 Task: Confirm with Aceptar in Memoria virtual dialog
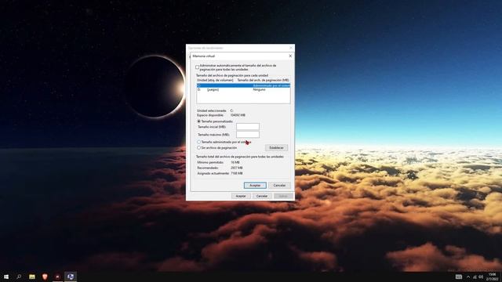point(255,186)
